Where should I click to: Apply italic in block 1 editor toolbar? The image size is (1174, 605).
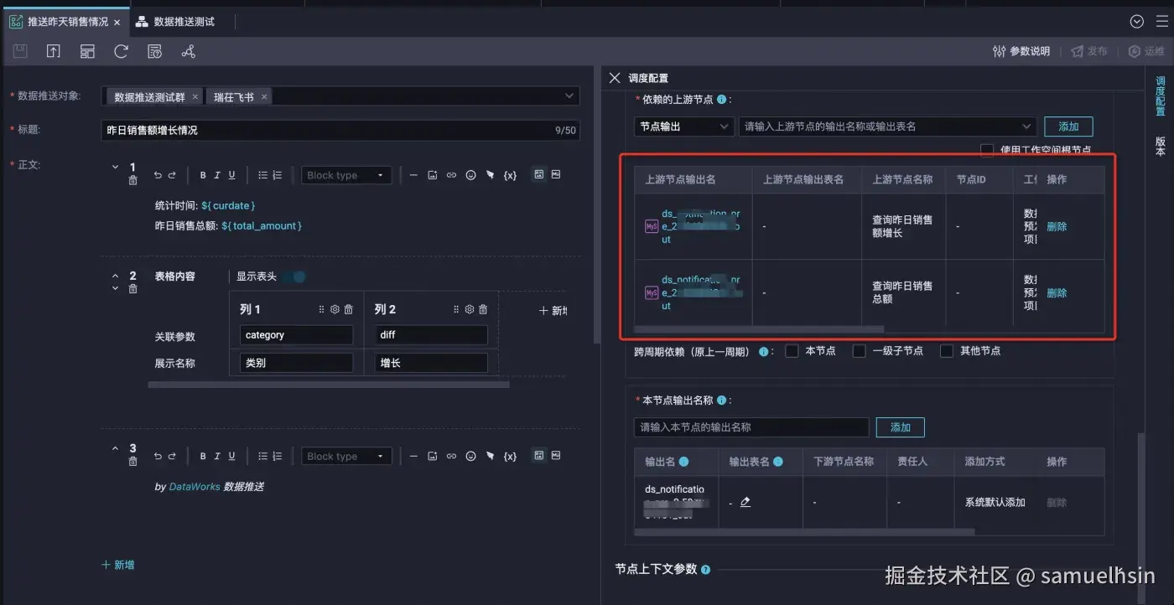click(217, 175)
